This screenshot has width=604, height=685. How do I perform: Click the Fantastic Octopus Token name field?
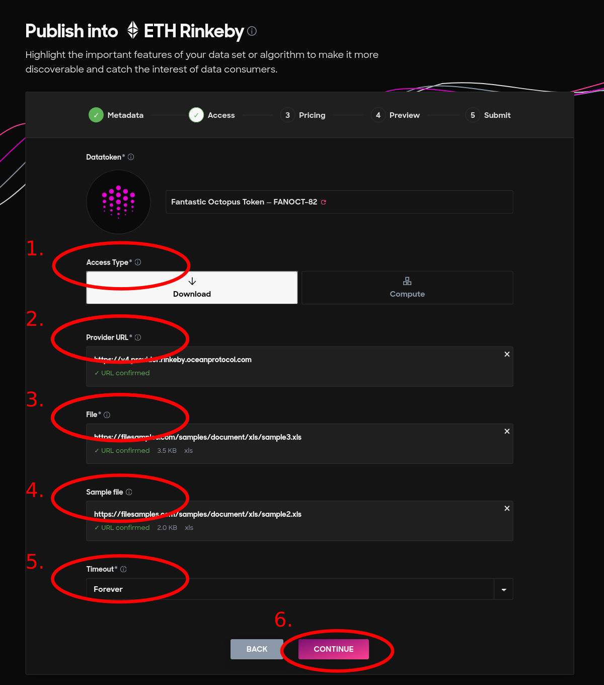[339, 202]
